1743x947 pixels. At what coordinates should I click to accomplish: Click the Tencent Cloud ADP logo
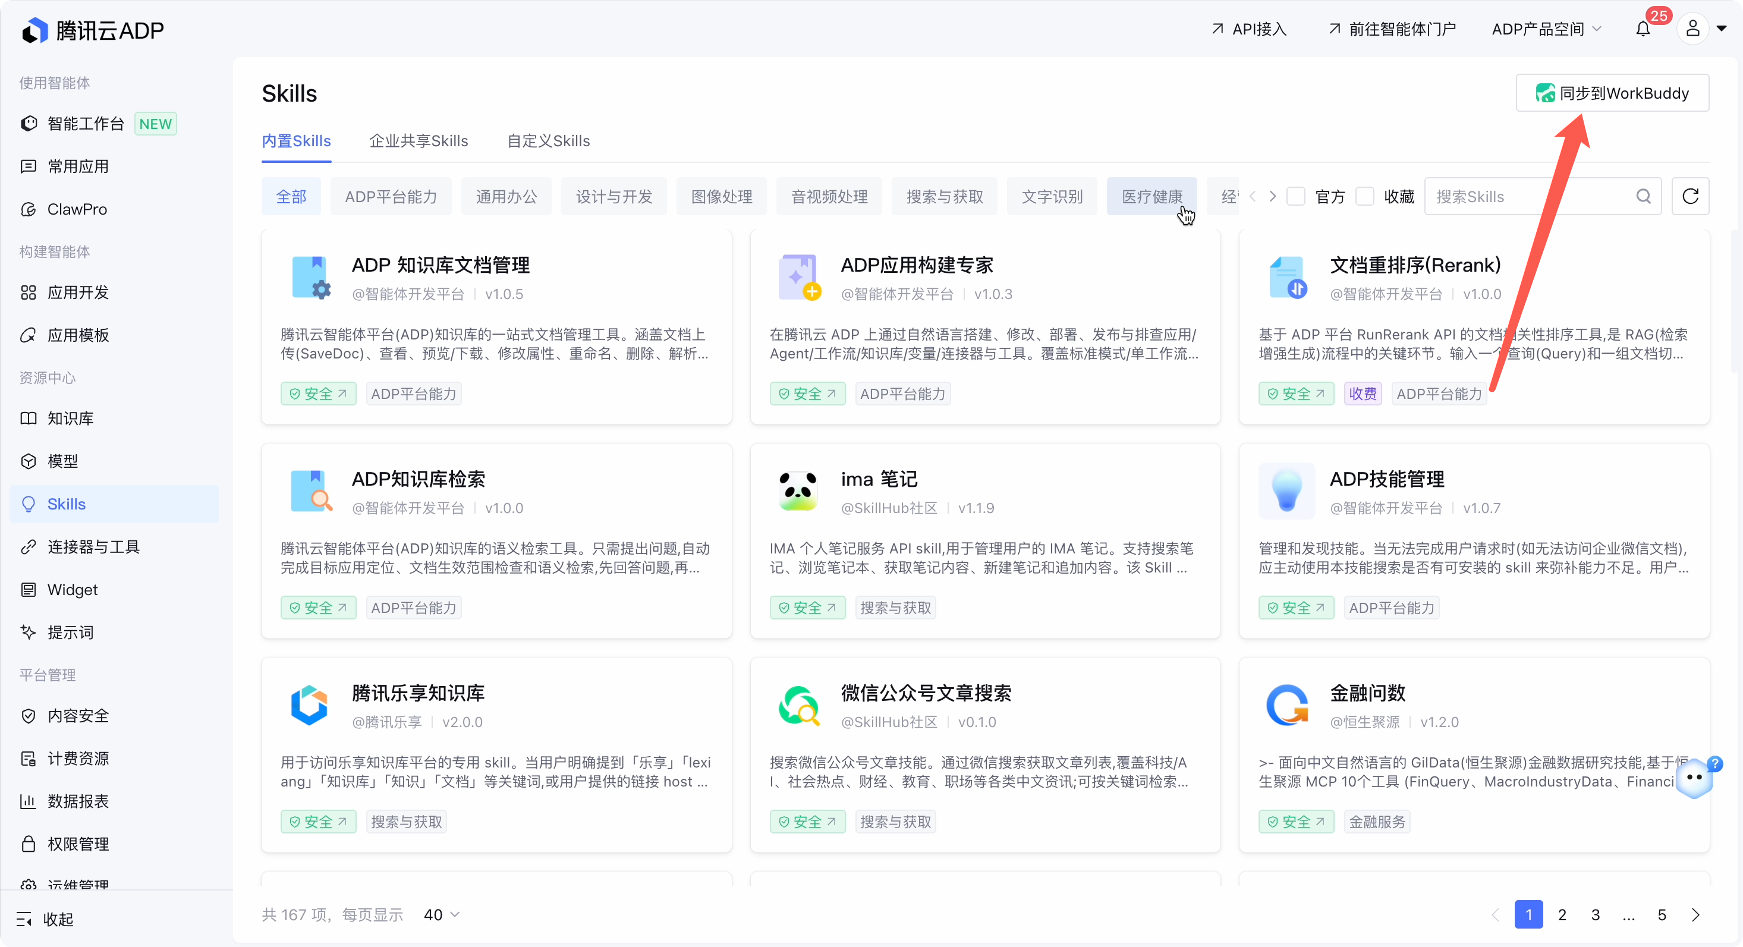93,30
